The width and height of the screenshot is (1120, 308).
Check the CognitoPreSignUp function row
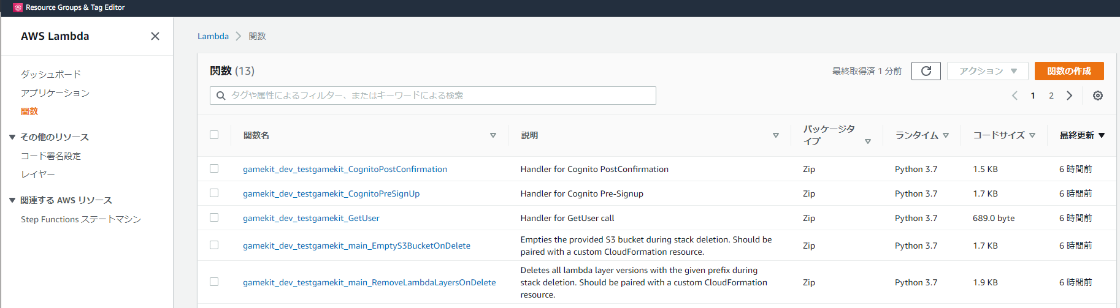pos(214,193)
